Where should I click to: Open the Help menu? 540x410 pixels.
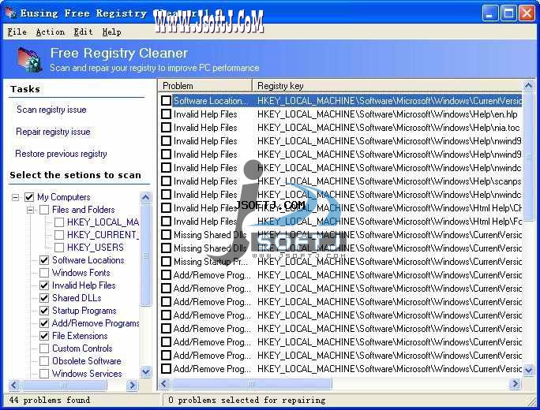[x=111, y=32]
